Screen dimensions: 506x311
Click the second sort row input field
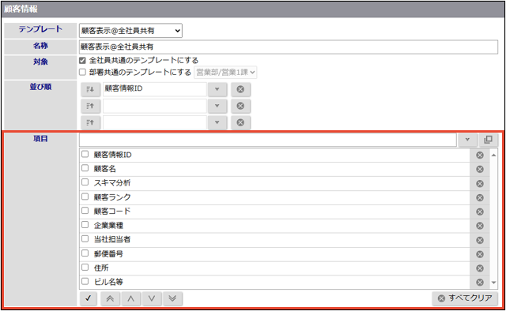pos(155,106)
